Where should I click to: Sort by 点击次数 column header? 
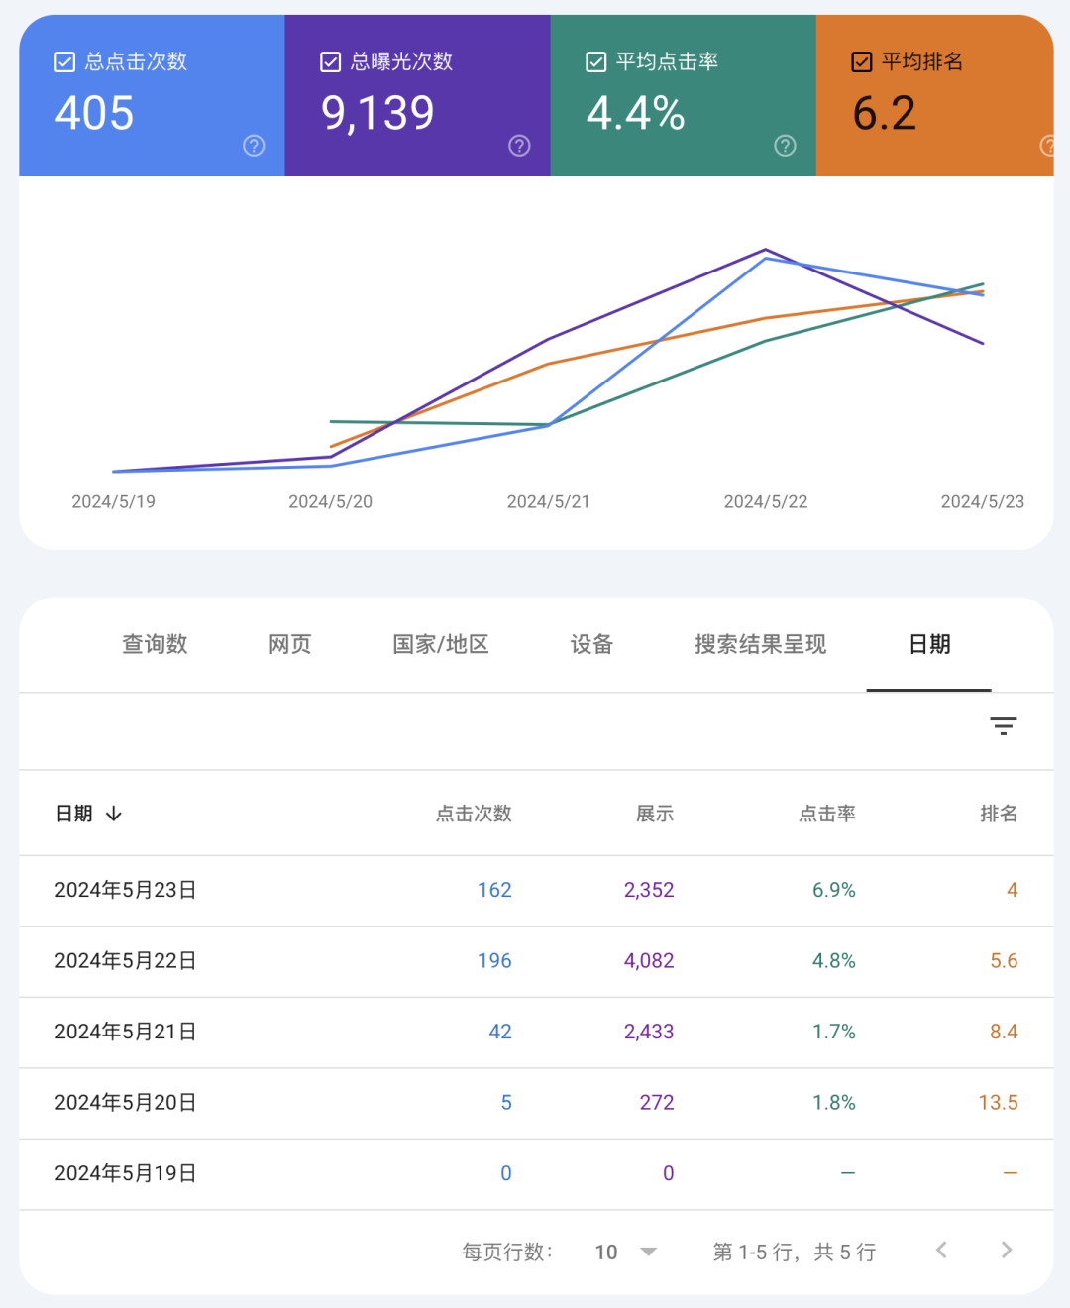[x=474, y=814]
